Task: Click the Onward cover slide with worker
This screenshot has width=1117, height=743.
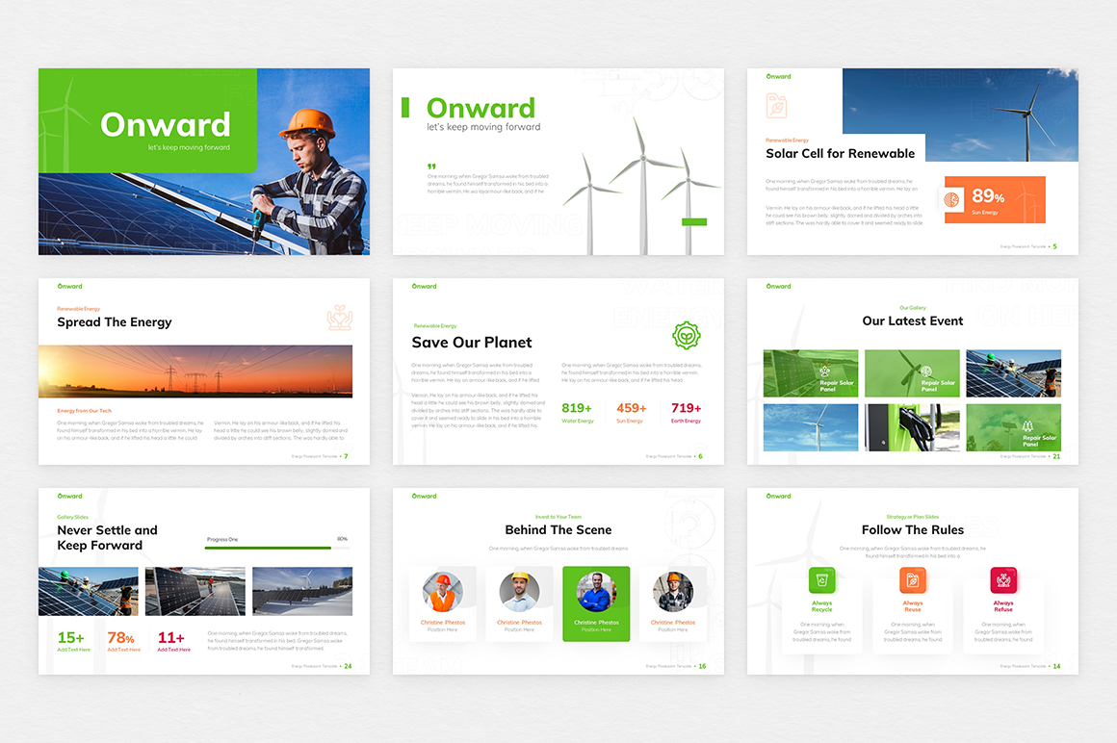Action: click(x=204, y=162)
